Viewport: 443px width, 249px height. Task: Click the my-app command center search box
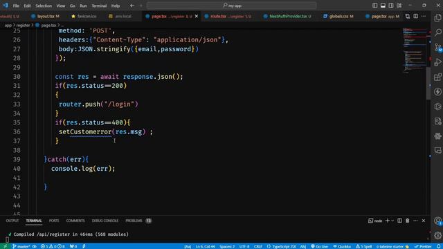(x=231, y=6)
